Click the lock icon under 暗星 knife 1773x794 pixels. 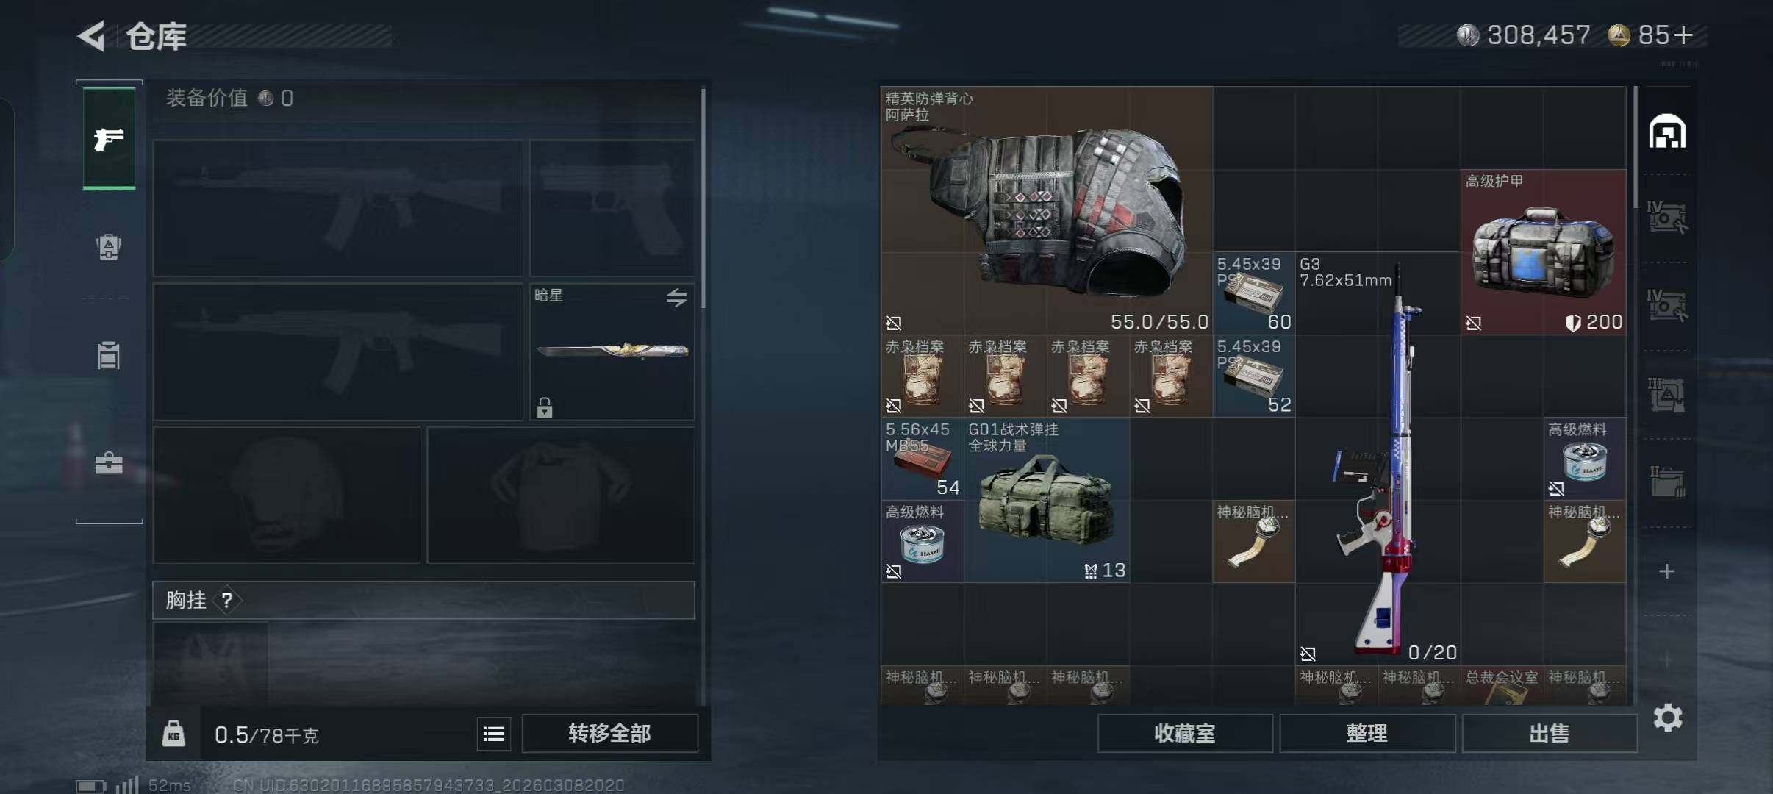(x=545, y=407)
